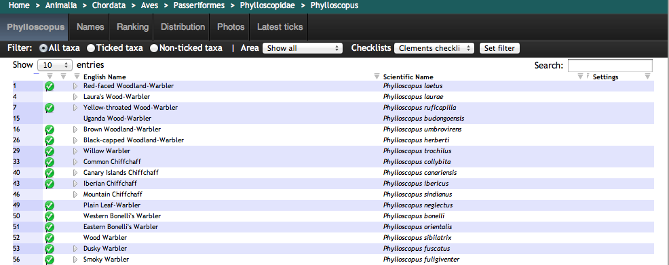
Task: Open the Latest ticks tab
Action: point(280,27)
